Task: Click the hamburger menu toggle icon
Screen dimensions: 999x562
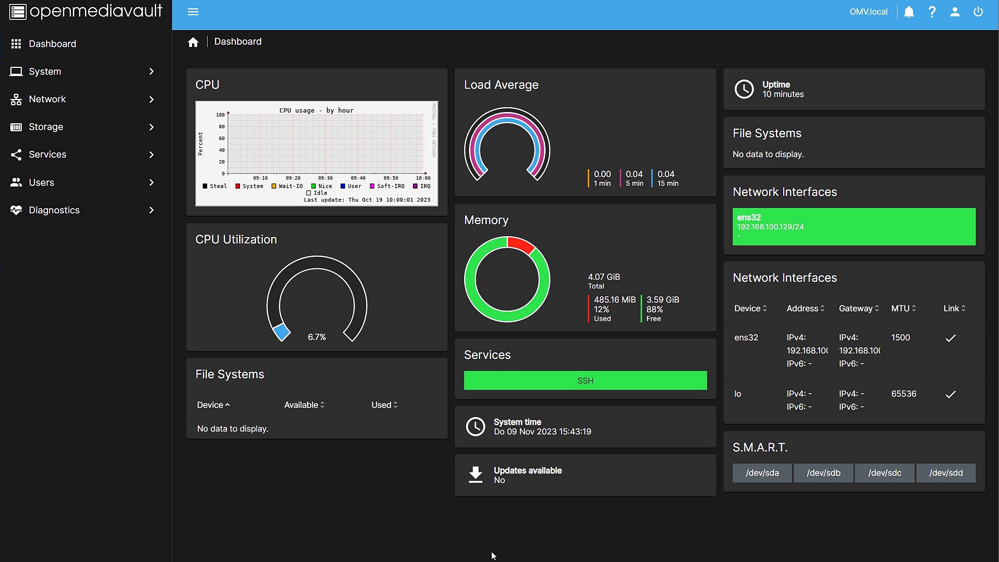Action: click(x=193, y=12)
